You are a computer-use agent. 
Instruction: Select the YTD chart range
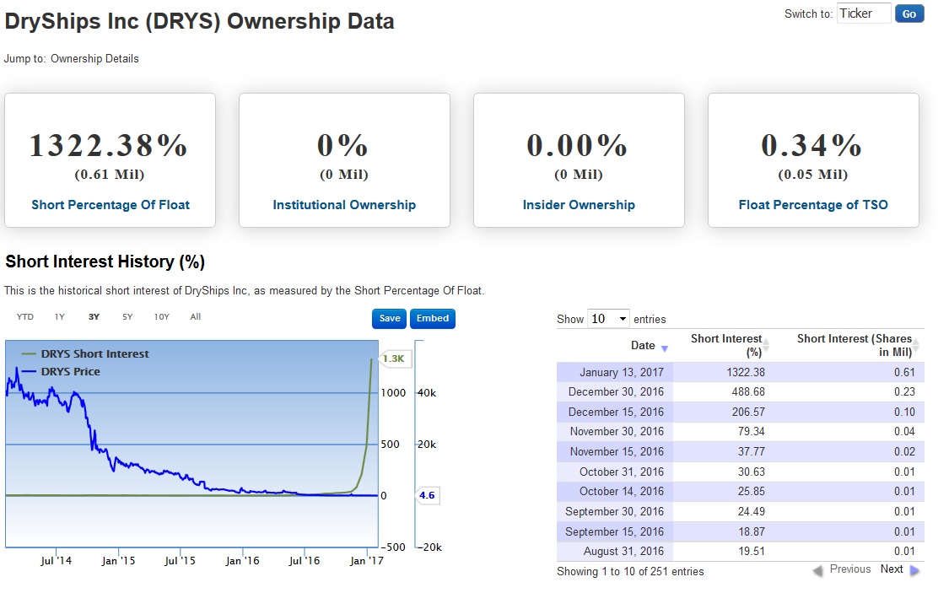point(25,316)
